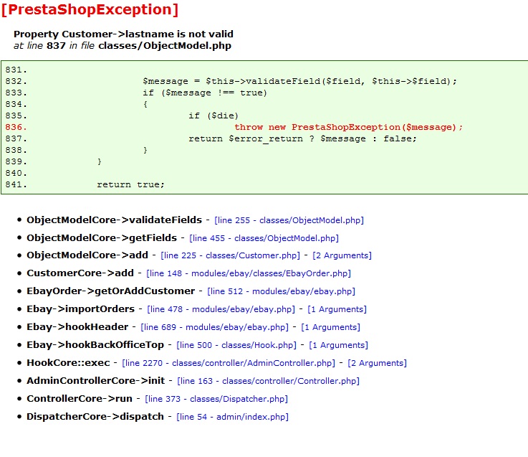528x457 pixels.
Task: Click HookCore::exec trace entry
Action: pyautogui.click(x=68, y=362)
